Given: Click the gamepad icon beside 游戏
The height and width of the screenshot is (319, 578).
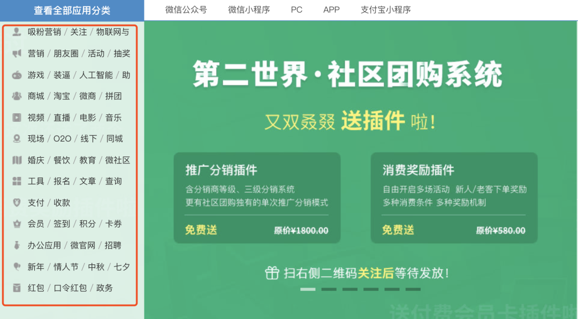Looking at the screenshot, I should 17,75.
